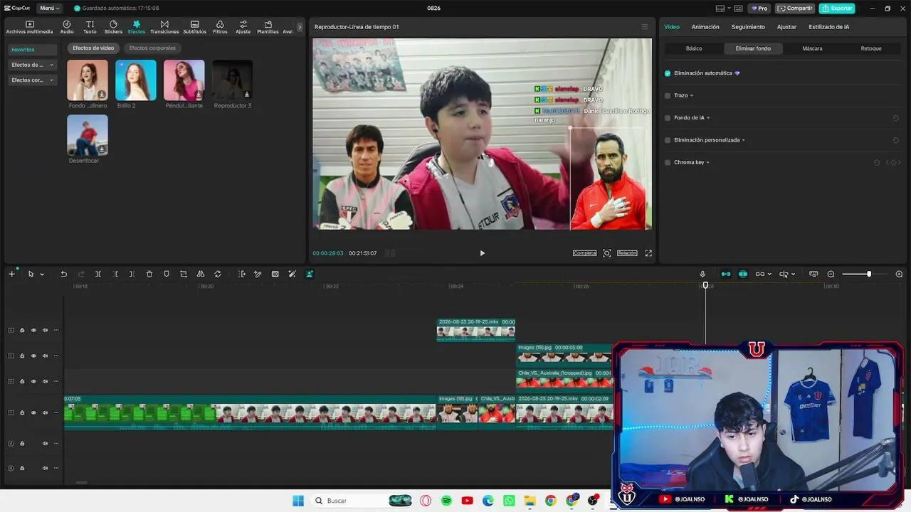Adjust the timeline zoom slider
This screenshot has width=911, height=512.
[868, 274]
